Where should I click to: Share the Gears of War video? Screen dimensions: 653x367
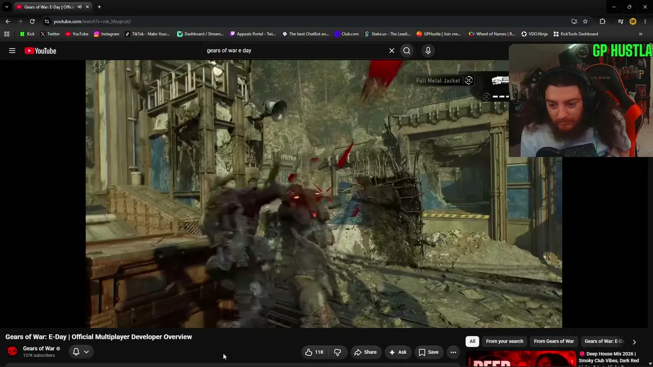(x=365, y=352)
